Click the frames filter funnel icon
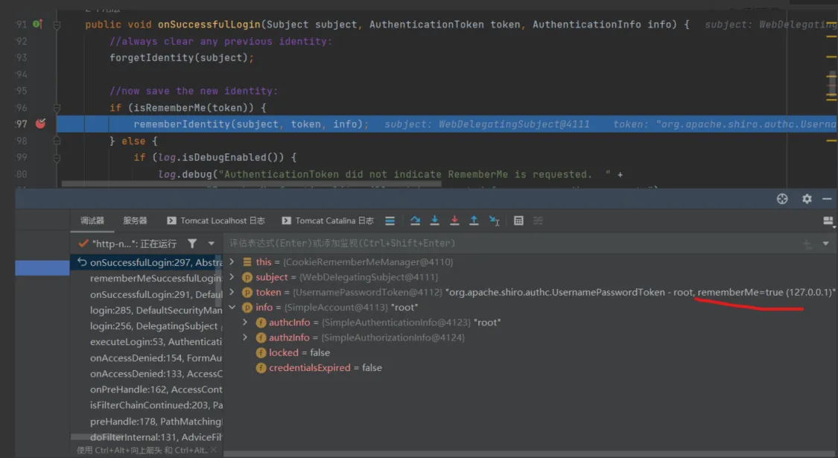 [x=192, y=244]
